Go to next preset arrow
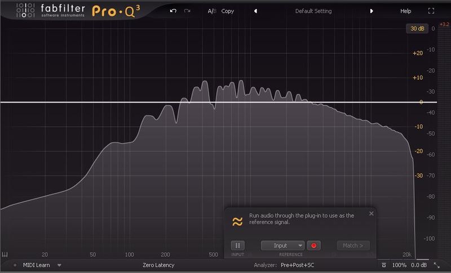Viewport: 451px width, 273px height. pyautogui.click(x=372, y=11)
